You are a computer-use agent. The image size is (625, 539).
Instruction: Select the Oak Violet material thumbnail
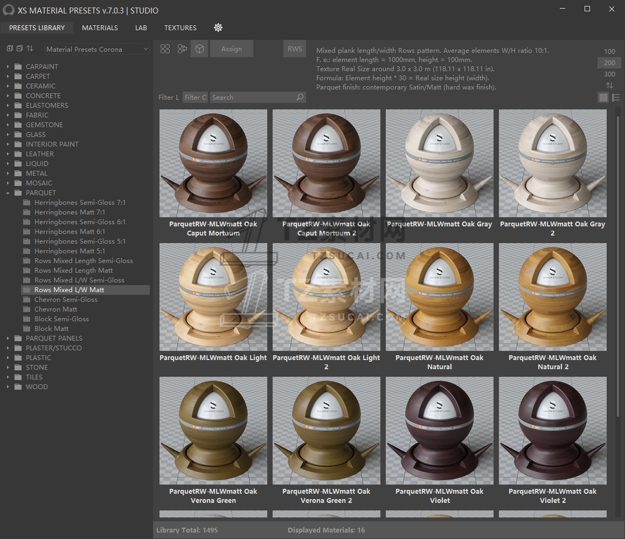(440, 431)
